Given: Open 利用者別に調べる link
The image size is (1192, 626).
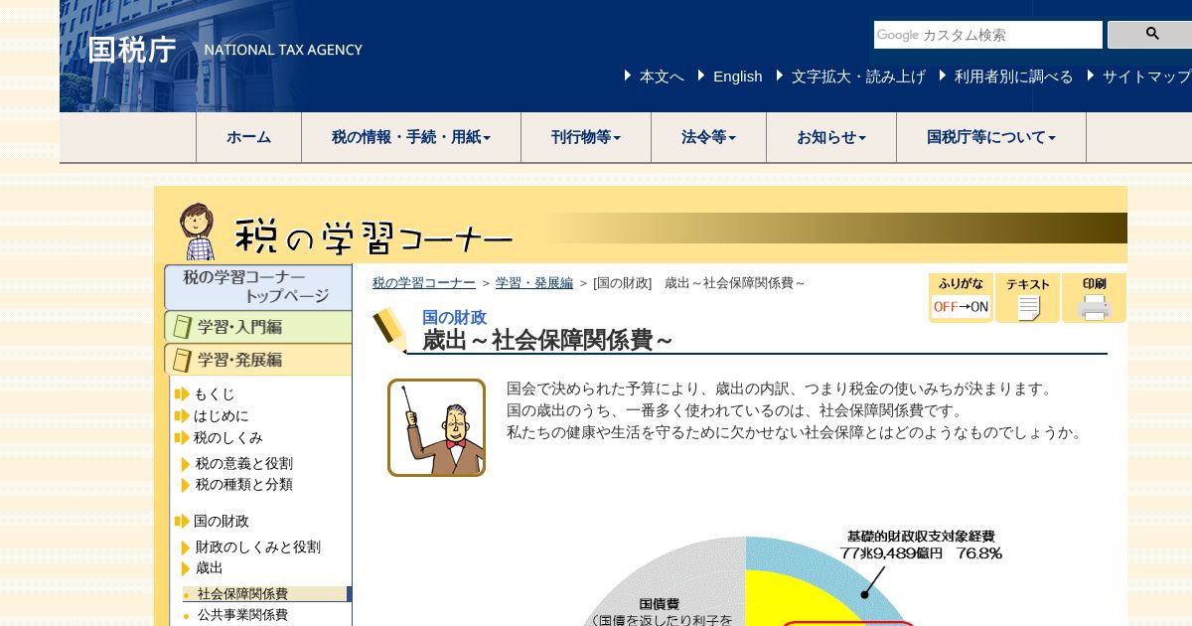Looking at the screenshot, I should click(x=1013, y=77).
